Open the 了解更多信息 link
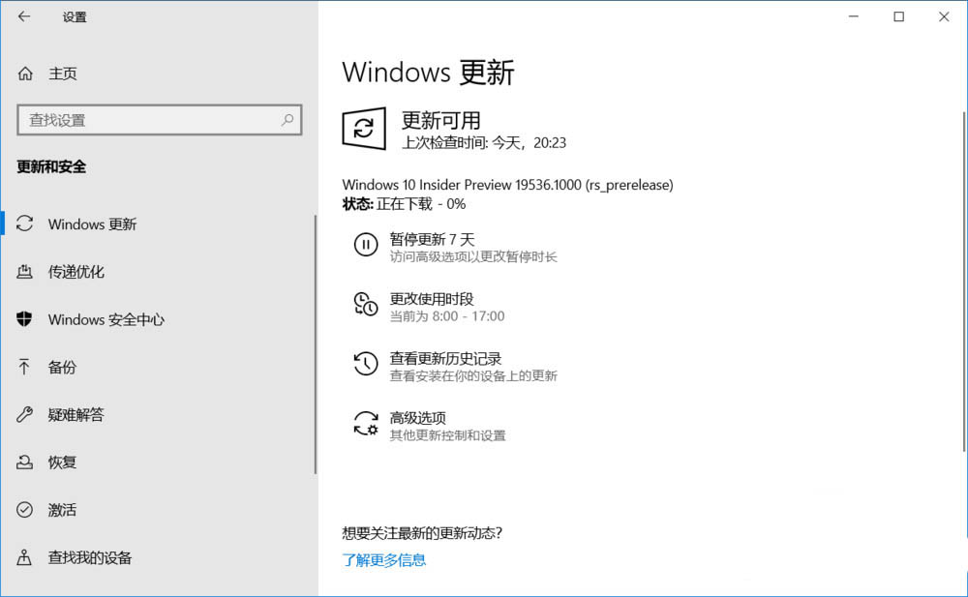This screenshot has height=597, width=968. (384, 560)
